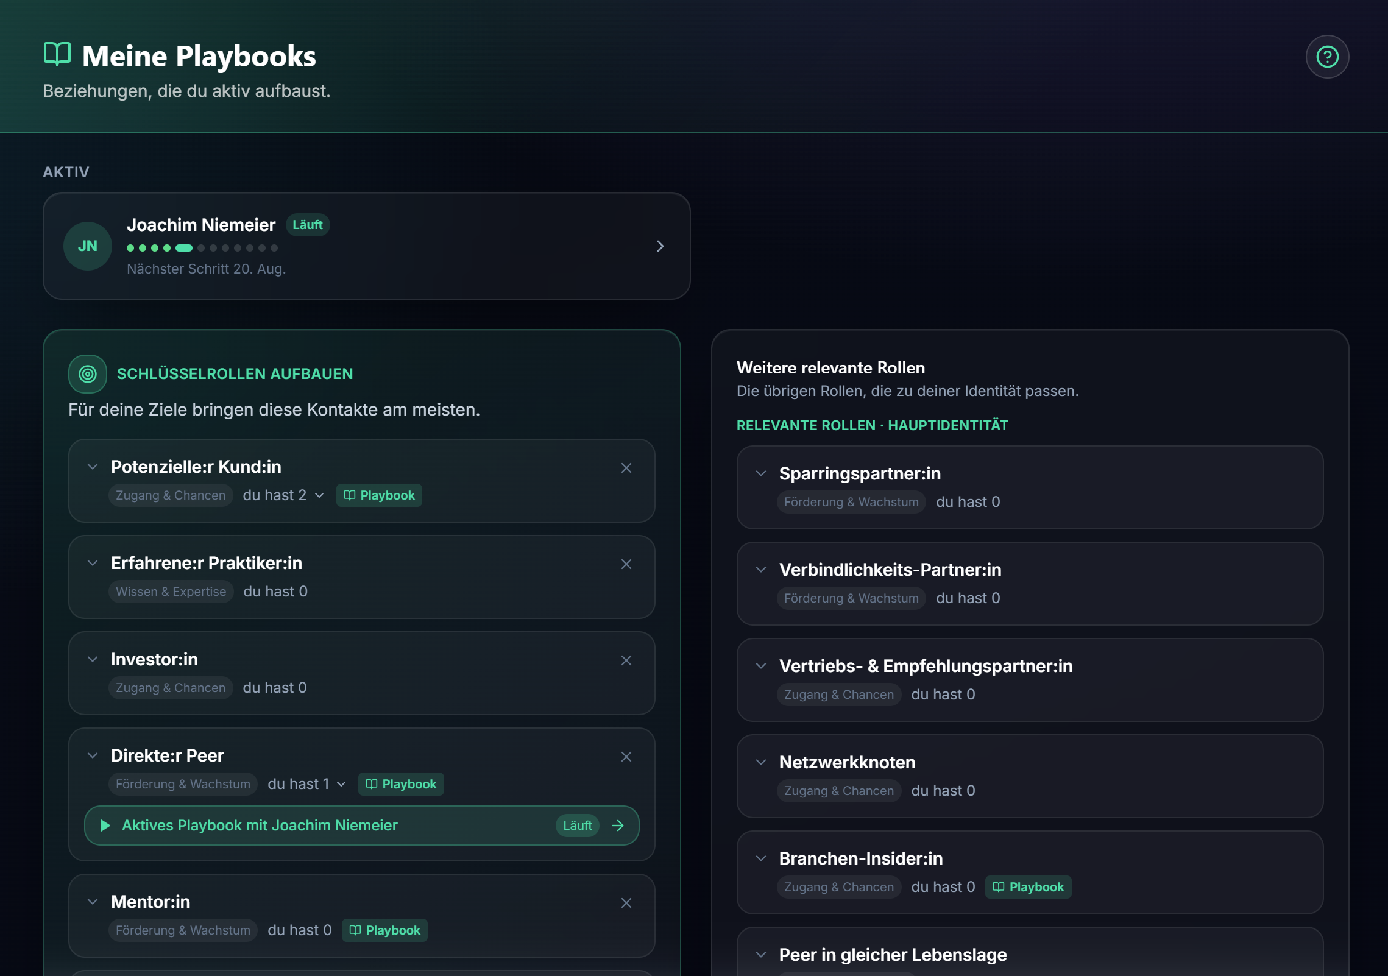Click the 'SCHLÜSSELROLLEN AUFBAUEN' heading

235,373
